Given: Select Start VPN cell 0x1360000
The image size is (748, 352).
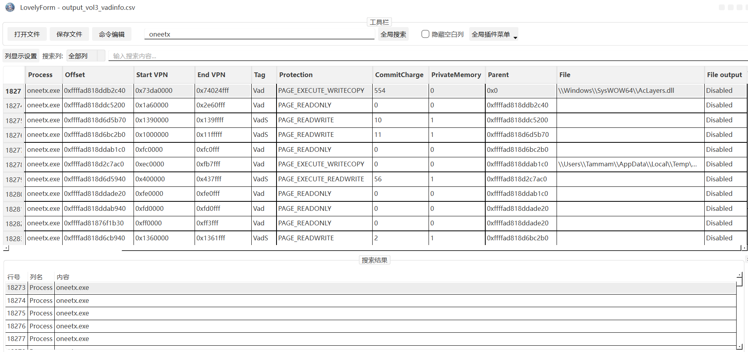Looking at the screenshot, I should (x=164, y=238).
